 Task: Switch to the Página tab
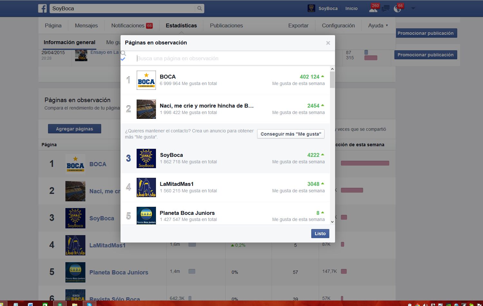(x=53, y=25)
